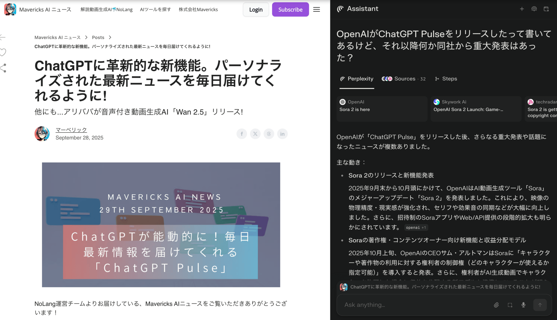This screenshot has width=557, height=320.
Task: Start a new Assistant thread with plus icon
Action: point(522,9)
